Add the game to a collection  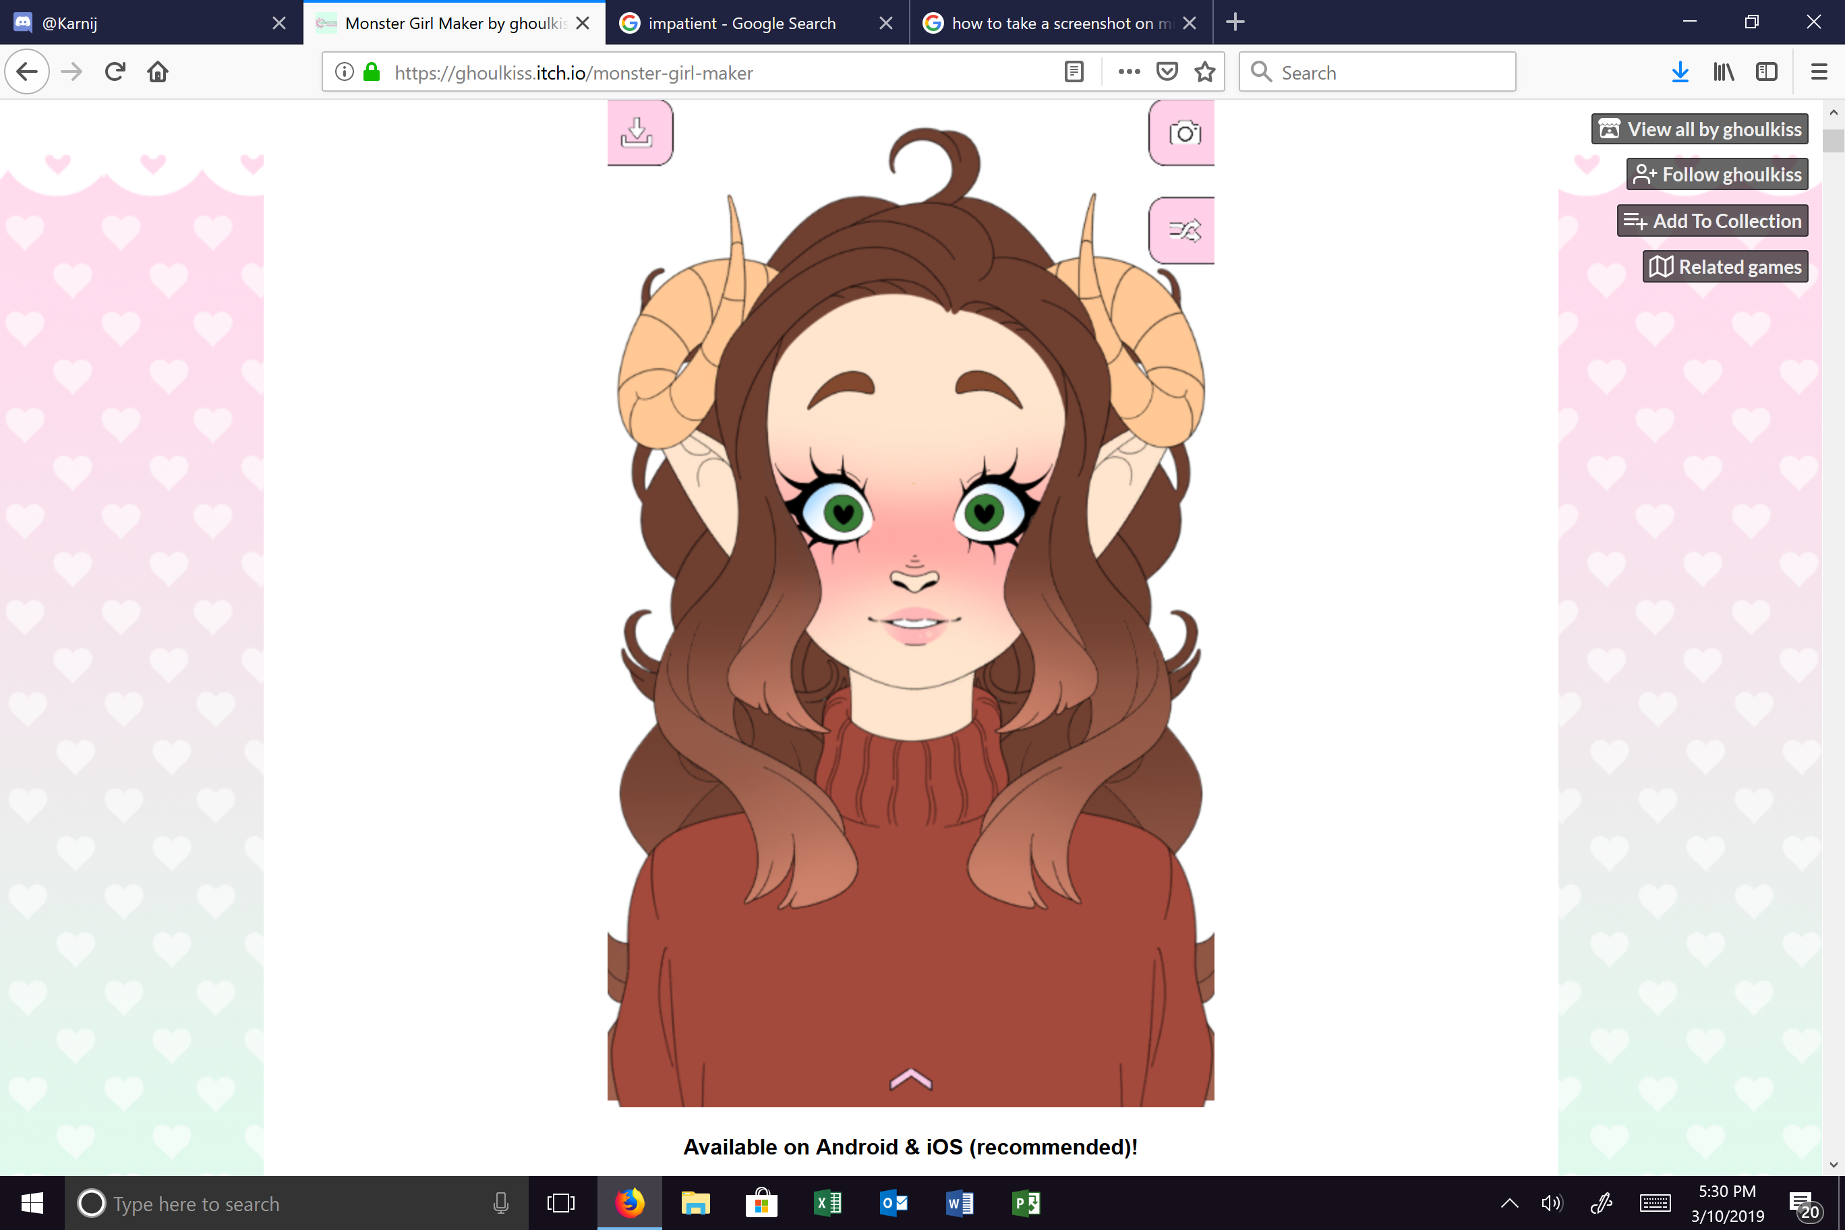pos(1711,221)
